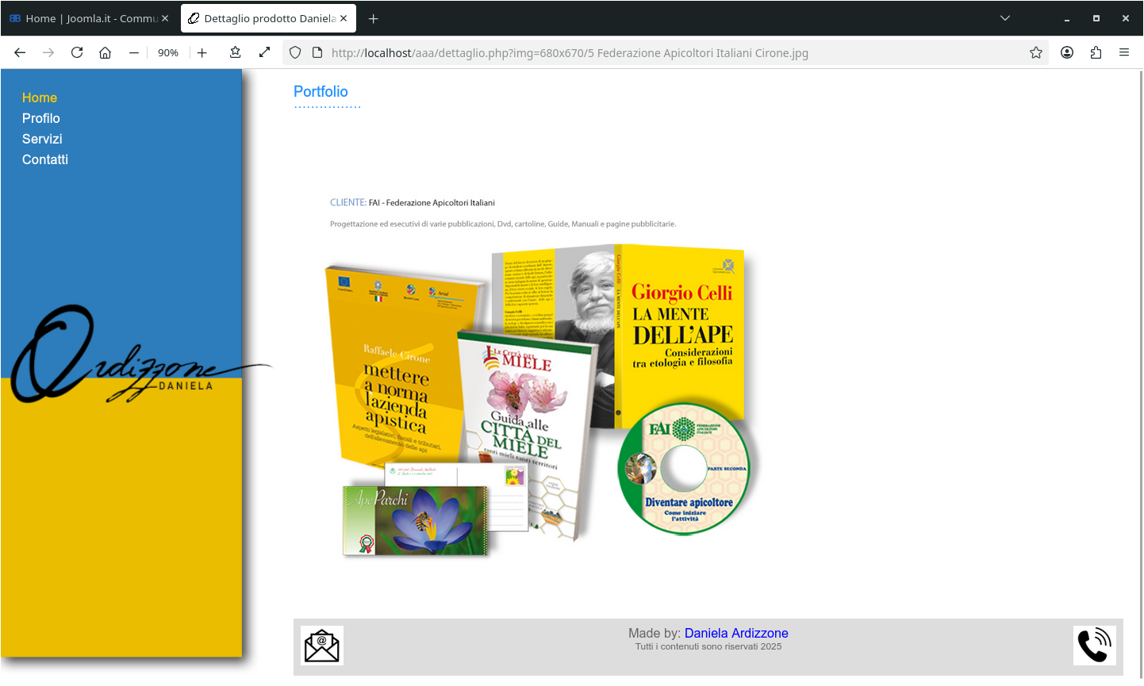Bookmark this page with the star icon
The width and height of the screenshot is (1144, 686).
tap(1035, 52)
